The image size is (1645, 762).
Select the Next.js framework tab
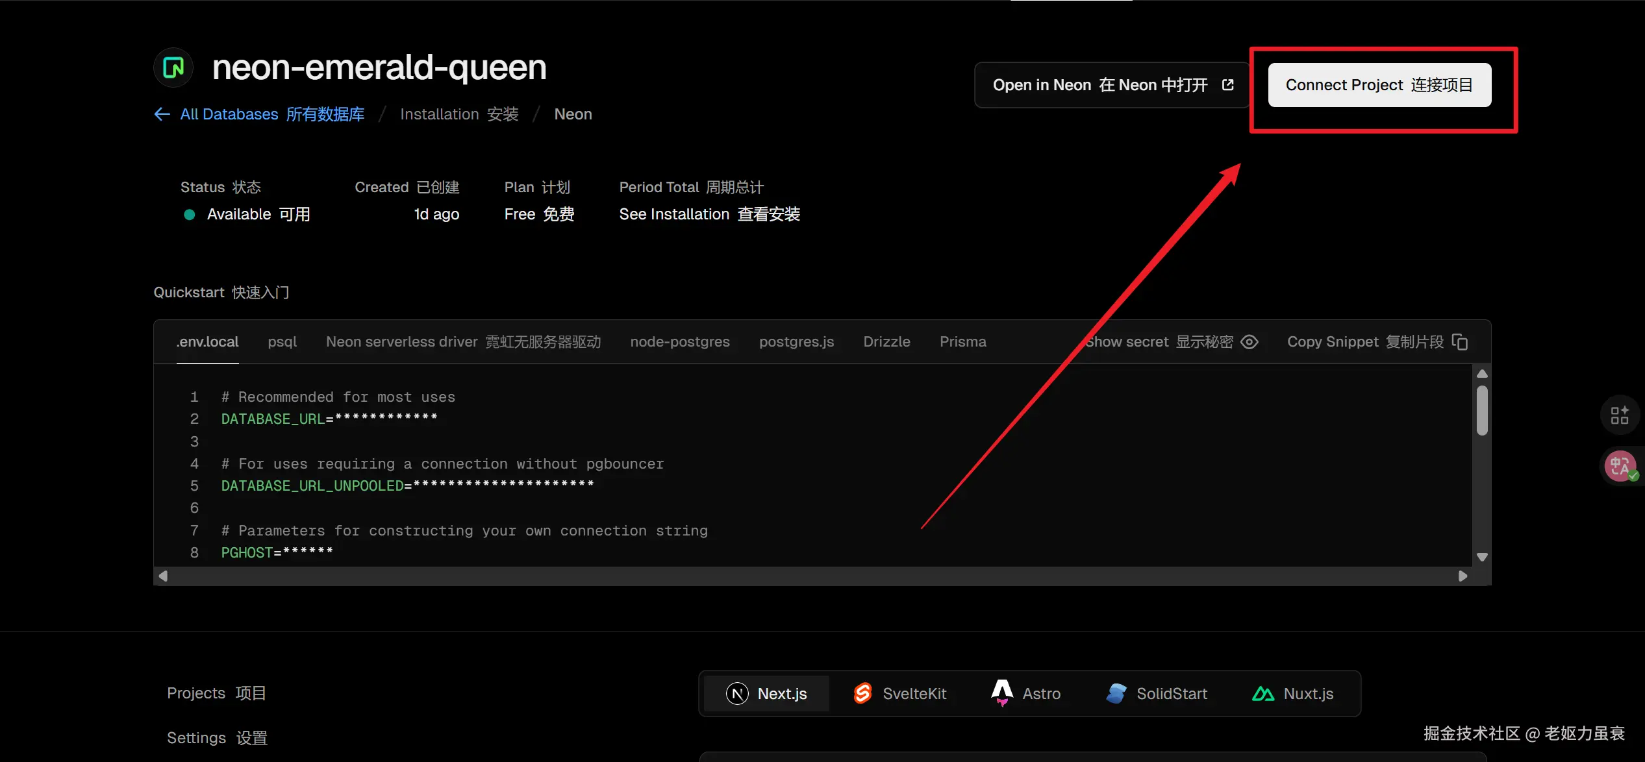point(766,694)
